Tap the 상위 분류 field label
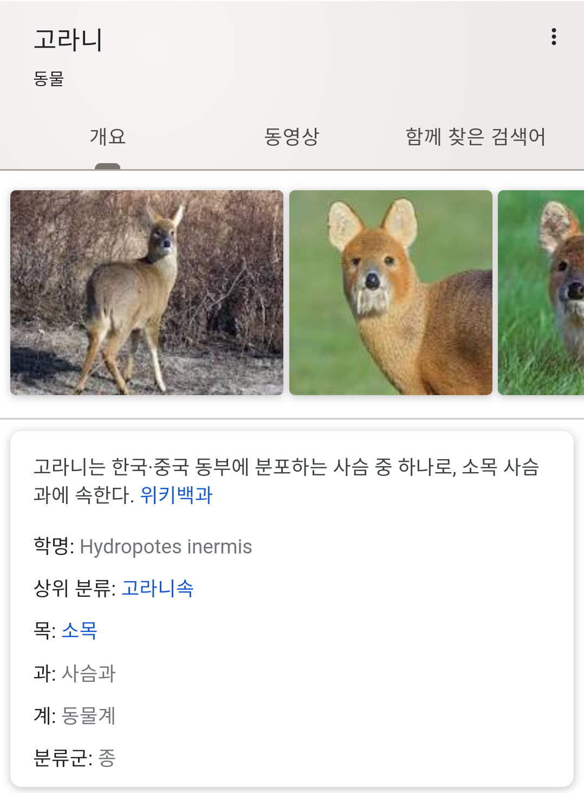Image resolution: width=584 pixels, height=793 pixels. click(x=73, y=588)
